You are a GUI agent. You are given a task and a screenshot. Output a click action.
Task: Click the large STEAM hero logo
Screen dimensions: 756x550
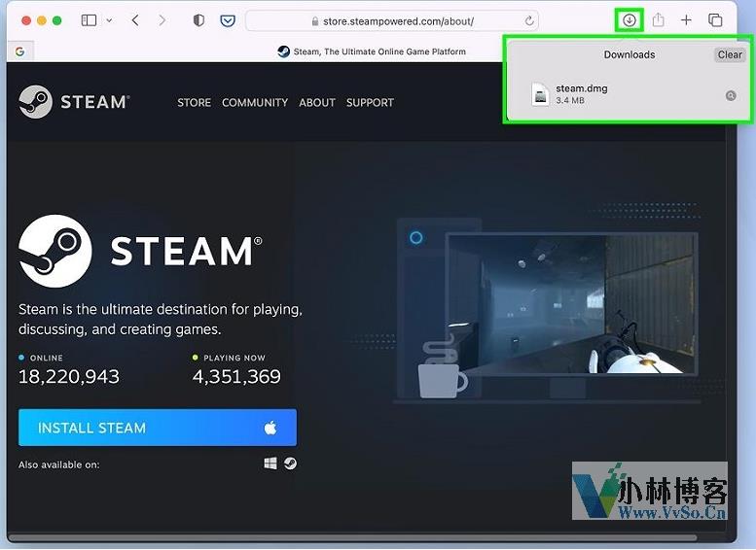coord(140,251)
